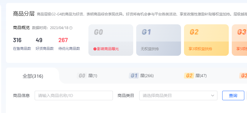Expand the 商品类目 dropdown arrow
Viewport: 247px width, 113px height.
click(x=213, y=96)
